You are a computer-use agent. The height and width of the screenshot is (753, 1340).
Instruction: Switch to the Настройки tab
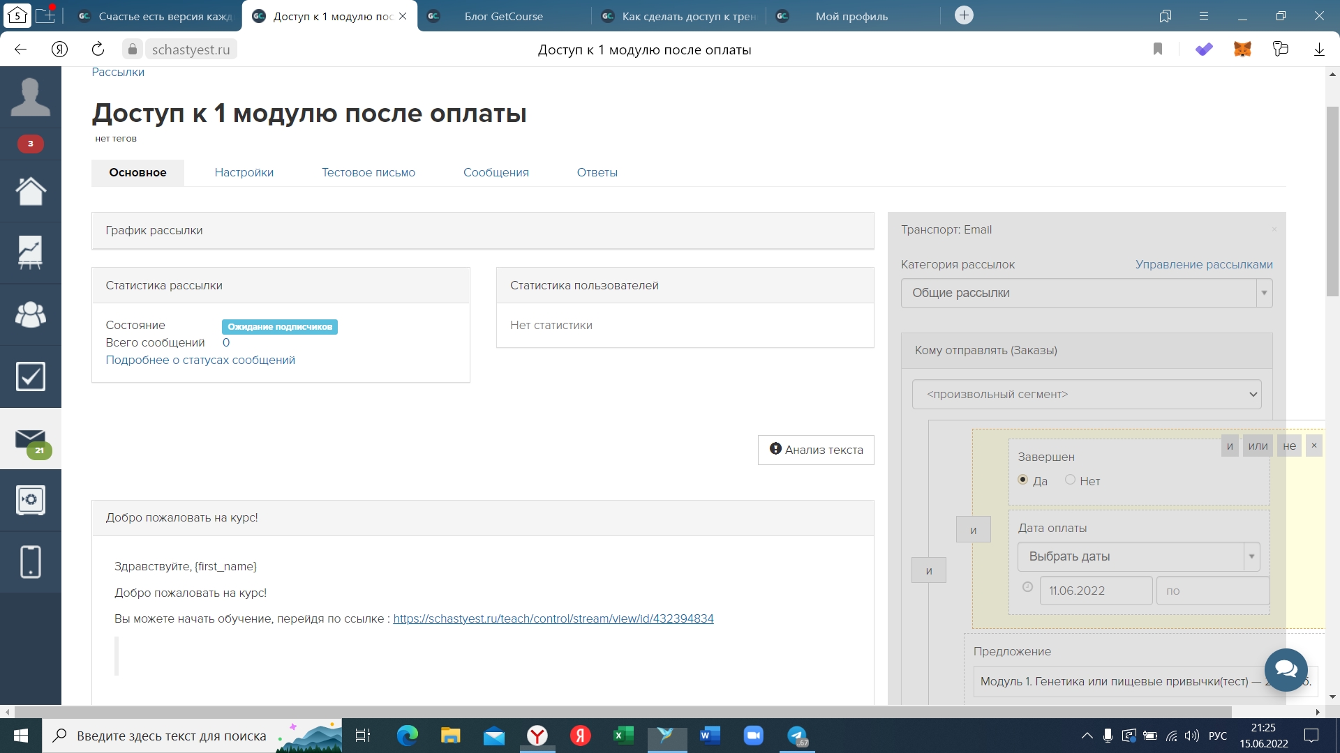(244, 172)
